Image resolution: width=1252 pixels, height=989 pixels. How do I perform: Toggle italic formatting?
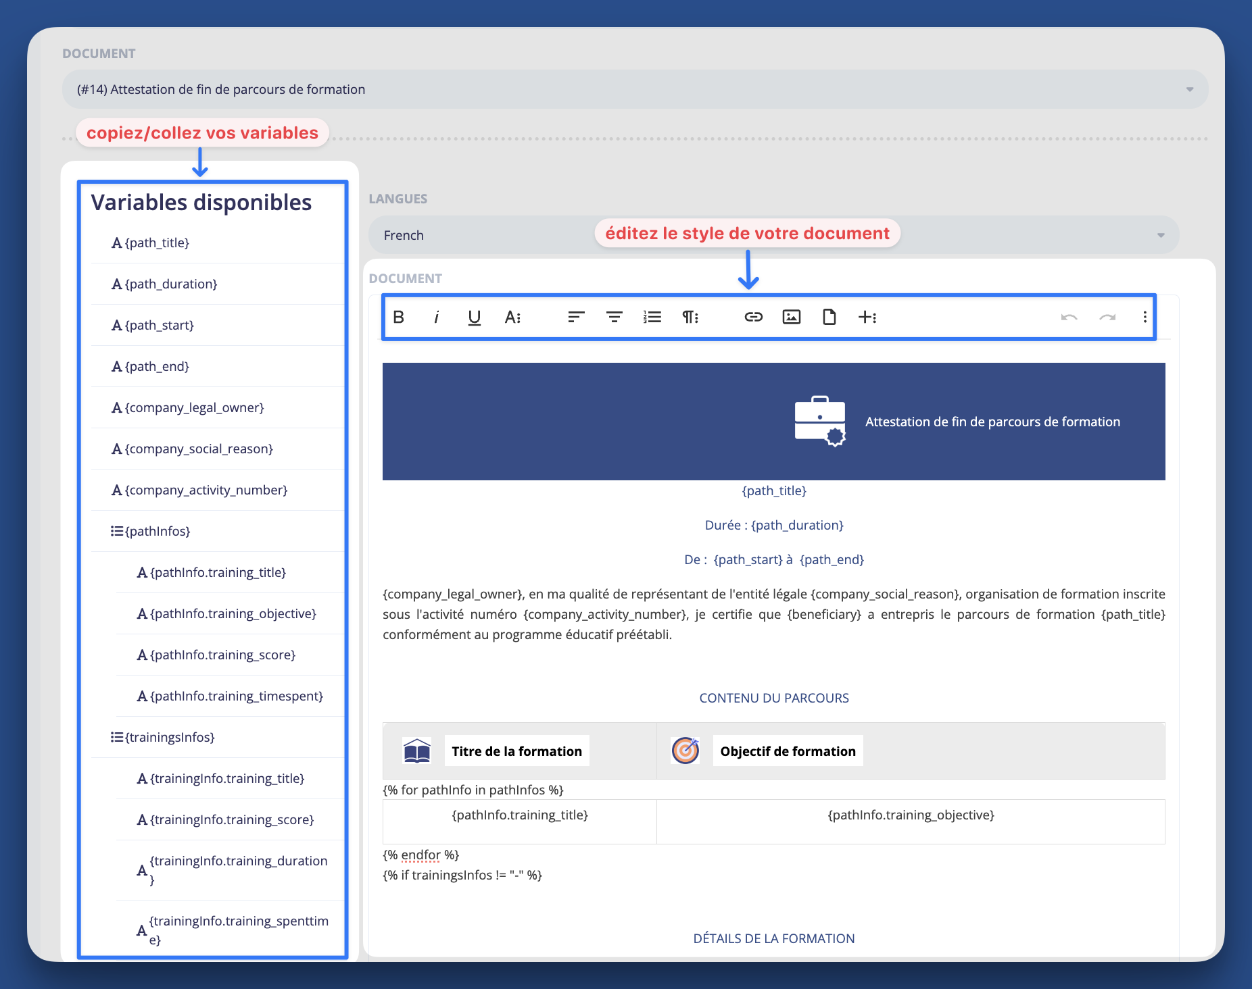point(436,316)
